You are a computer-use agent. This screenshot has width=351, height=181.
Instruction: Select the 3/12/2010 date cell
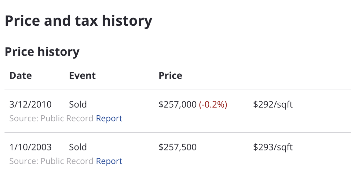[30, 105]
